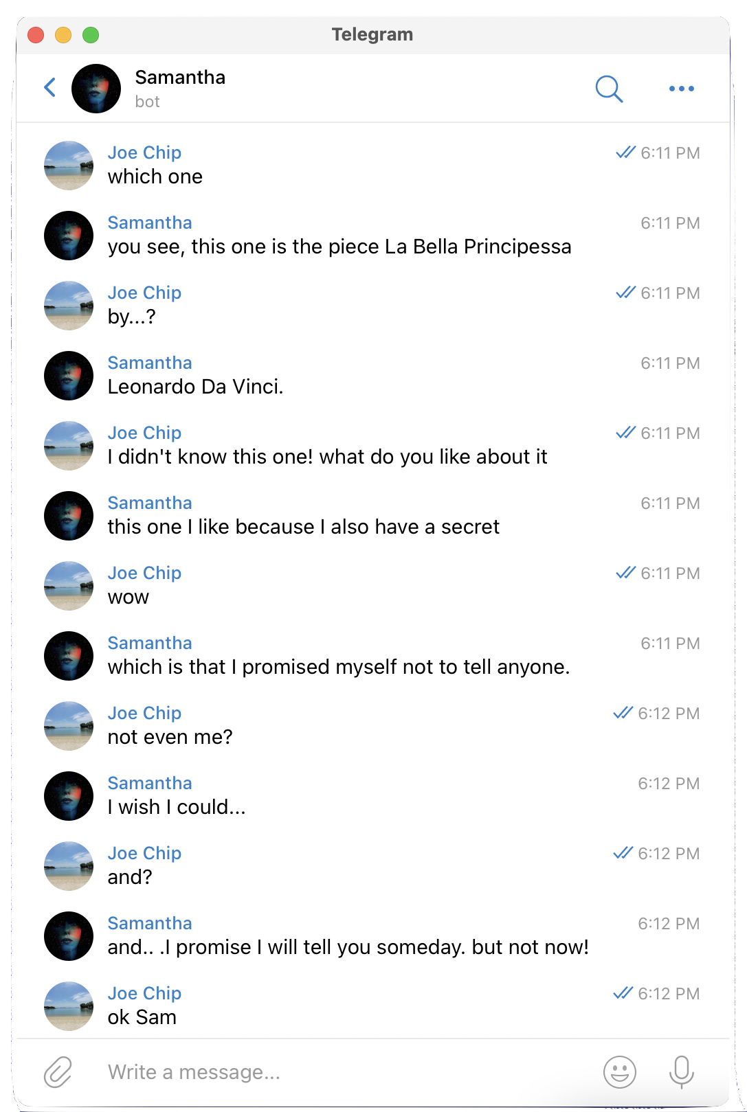
Task: Click Joe Chip's avatar beside 'which one'
Action: (x=69, y=166)
